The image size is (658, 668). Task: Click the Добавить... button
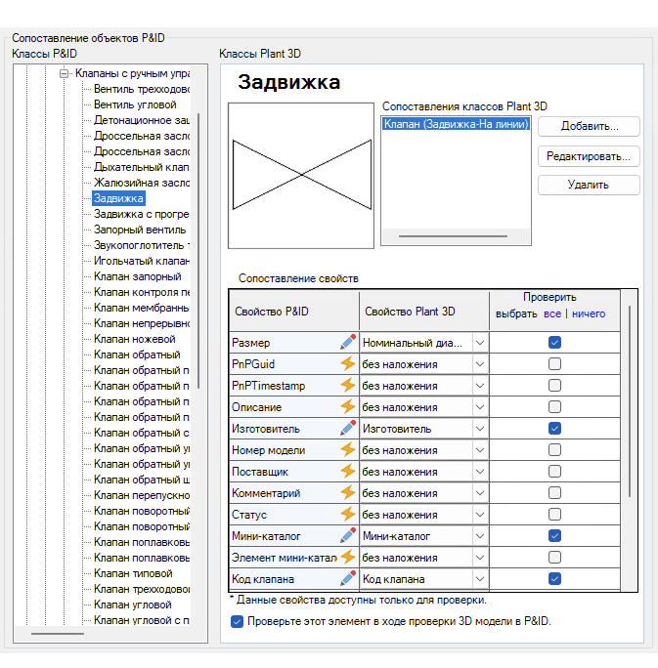coord(589,127)
